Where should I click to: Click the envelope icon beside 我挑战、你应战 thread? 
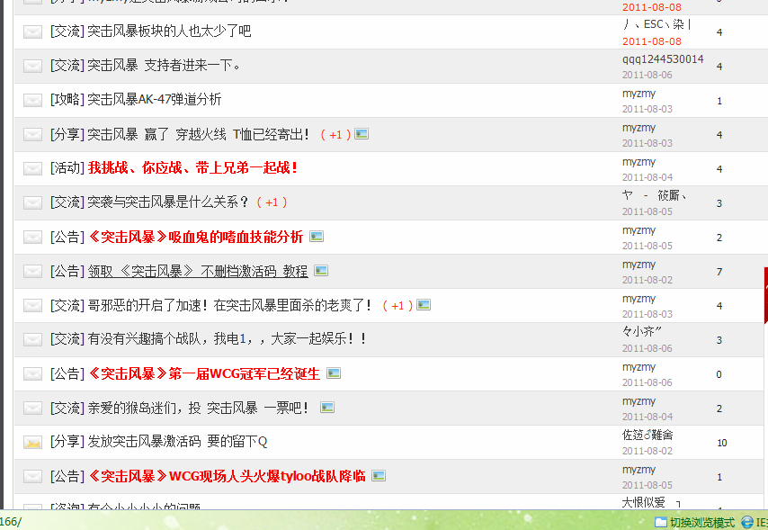tap(32, 168)
